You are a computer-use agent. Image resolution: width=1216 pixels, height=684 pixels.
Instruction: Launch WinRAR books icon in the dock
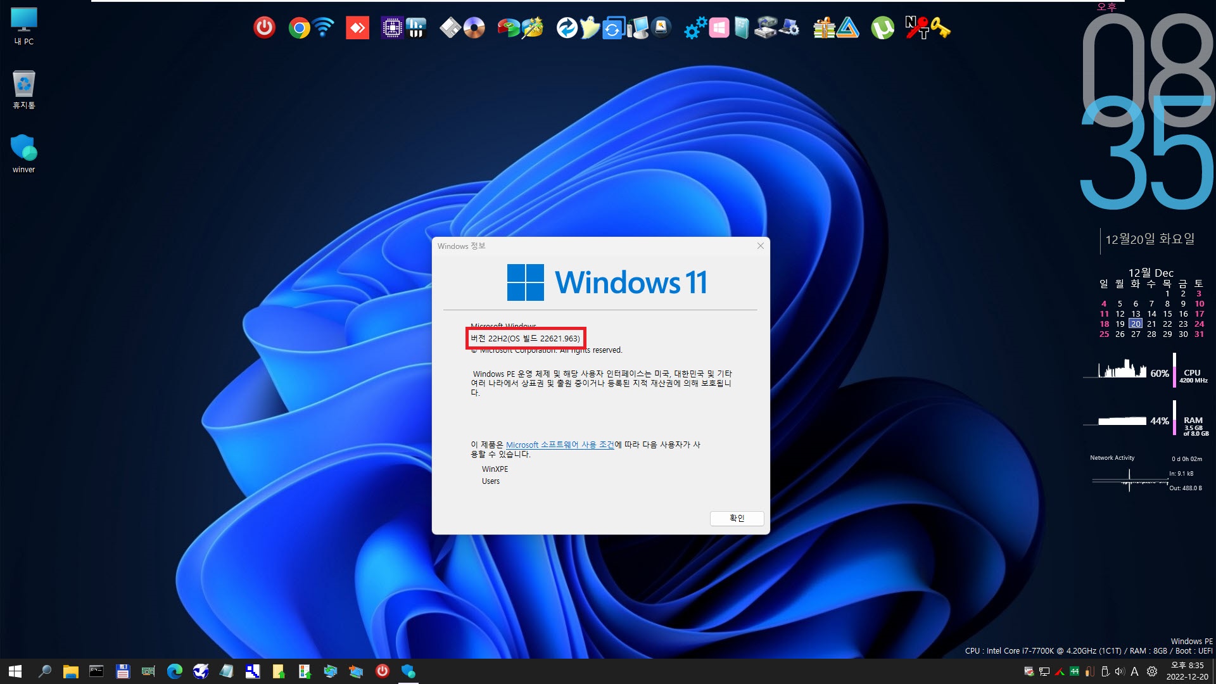coord(824,28)
